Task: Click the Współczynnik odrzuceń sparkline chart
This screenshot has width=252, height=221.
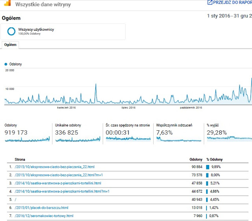Action: [x=179, y=139]
